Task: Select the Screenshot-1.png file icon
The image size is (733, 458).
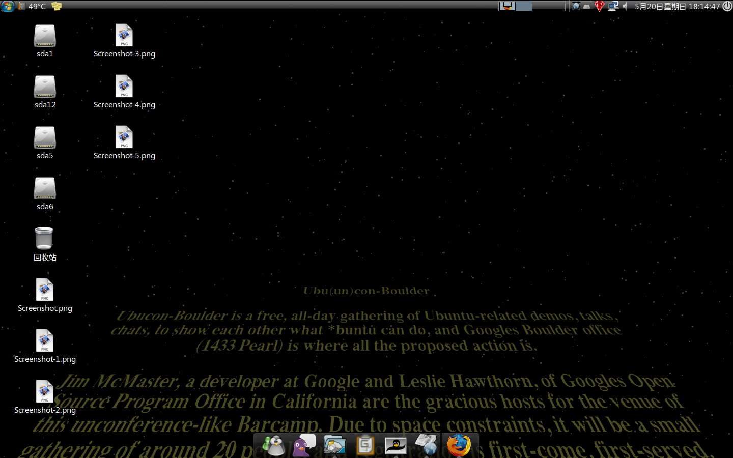Action: coord(45,347)
